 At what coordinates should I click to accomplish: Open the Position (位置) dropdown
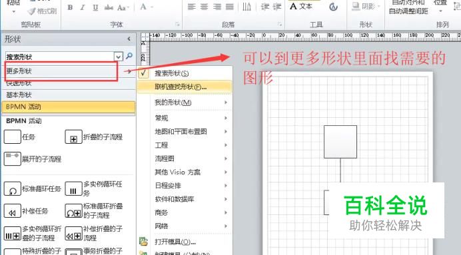440,7
